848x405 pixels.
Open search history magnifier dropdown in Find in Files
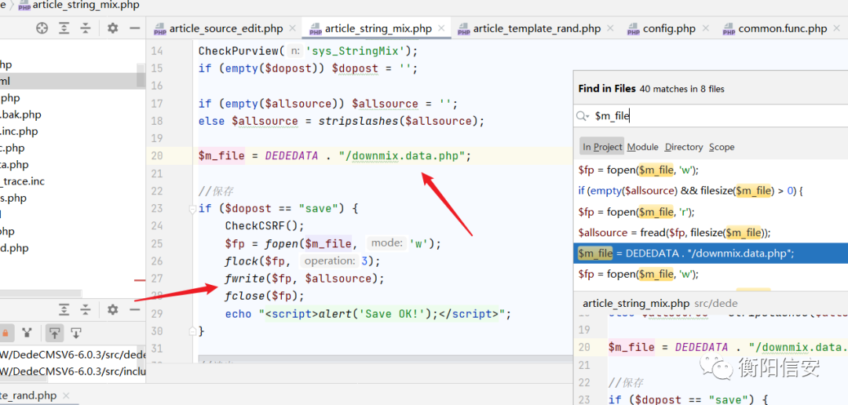[583, 115]
